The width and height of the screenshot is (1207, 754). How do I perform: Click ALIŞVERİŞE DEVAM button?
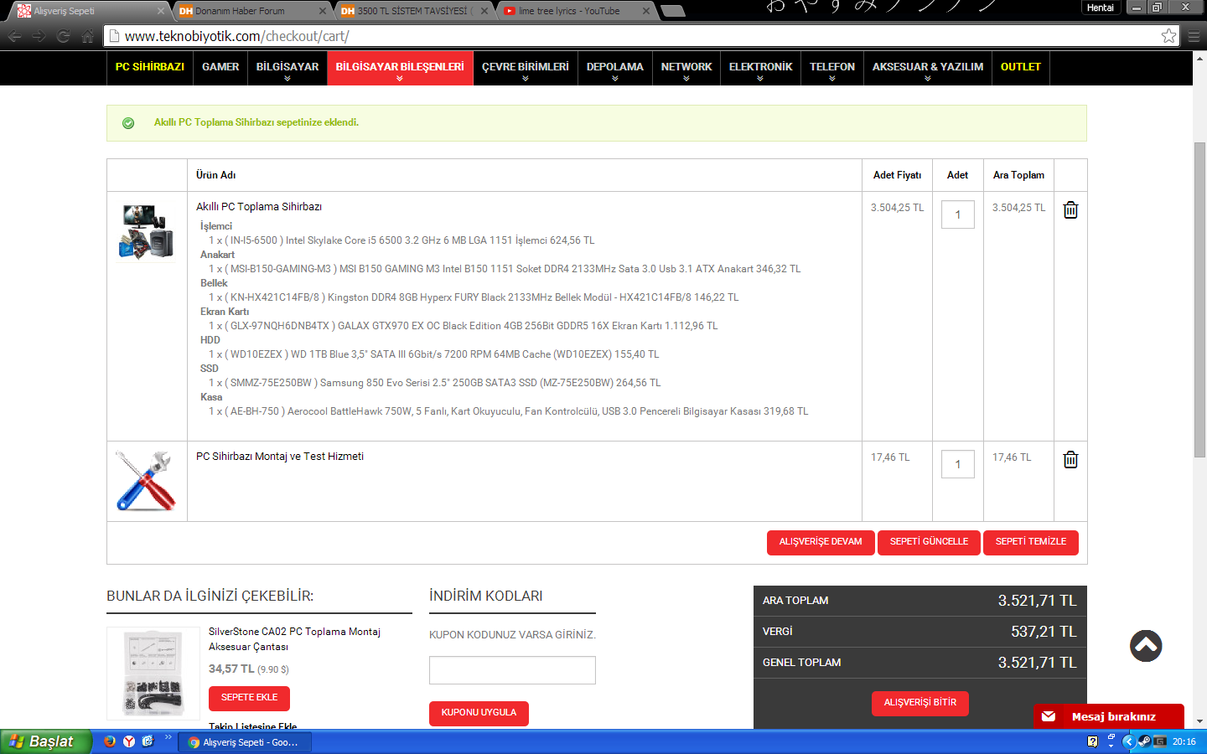[x=821, y=542]
